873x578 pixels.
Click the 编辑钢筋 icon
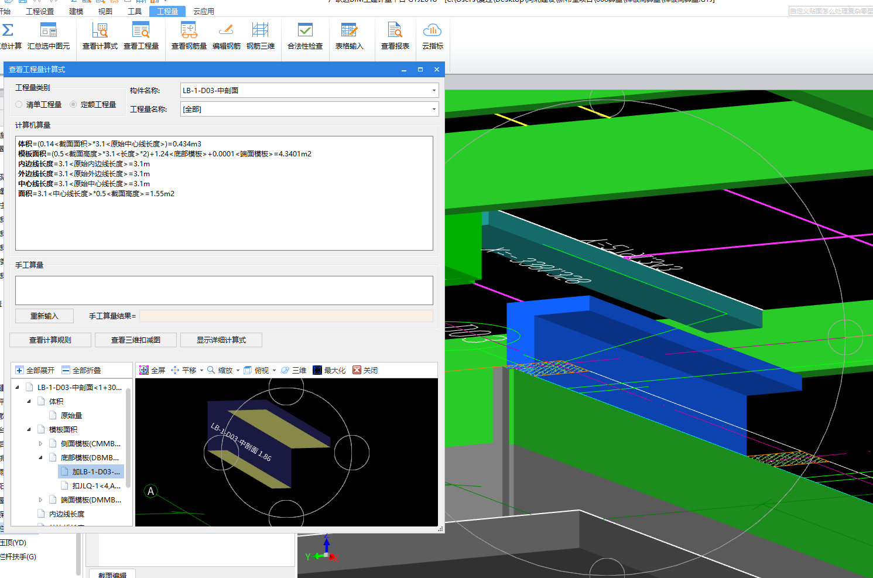tap(226, 30)
